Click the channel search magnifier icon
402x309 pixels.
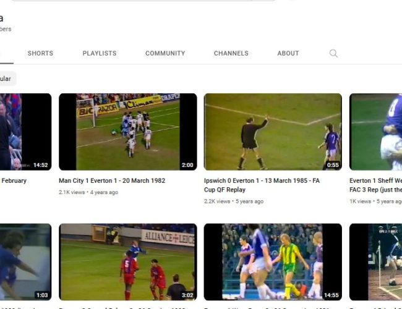coord(333,54)
